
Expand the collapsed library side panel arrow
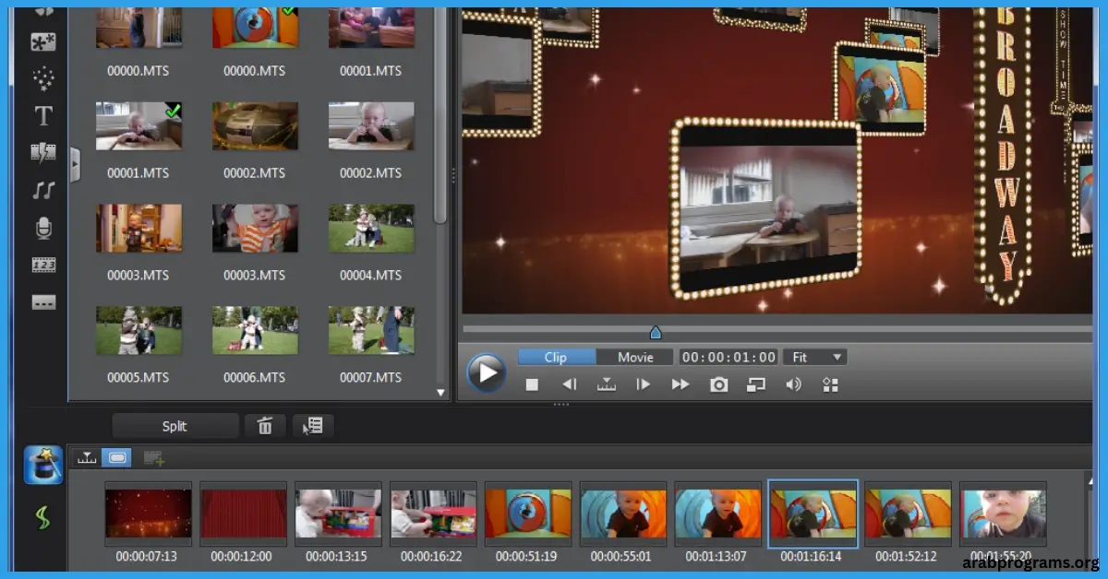click(75, 165)
